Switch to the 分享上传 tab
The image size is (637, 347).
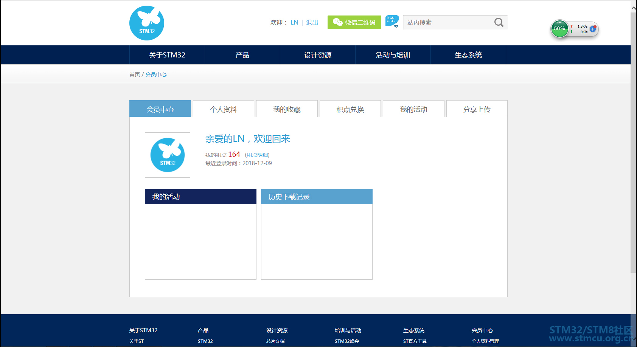click(x=477, y=109)
